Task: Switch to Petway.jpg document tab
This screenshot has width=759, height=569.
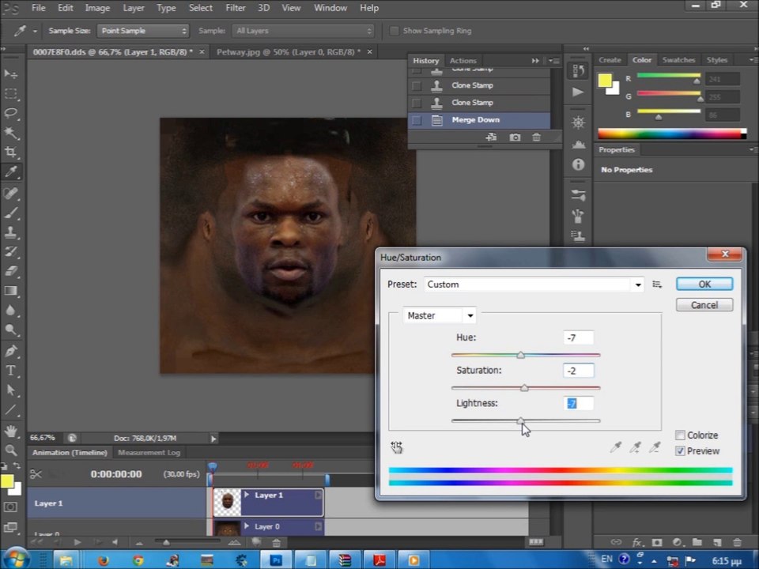Action: 289,52
